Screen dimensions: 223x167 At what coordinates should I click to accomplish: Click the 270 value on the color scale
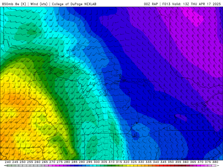(x=52, y=162)
